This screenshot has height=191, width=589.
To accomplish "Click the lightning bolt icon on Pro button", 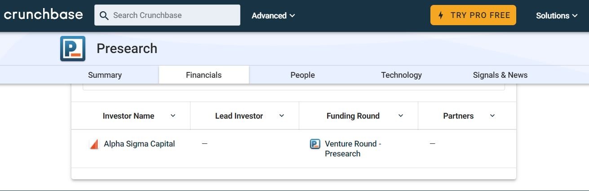I will coord(441,15).
